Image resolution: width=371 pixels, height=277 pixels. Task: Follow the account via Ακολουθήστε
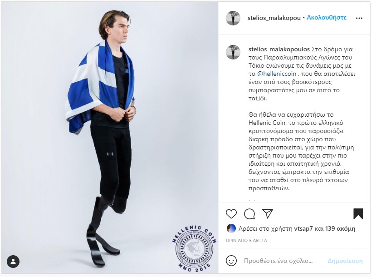coord(327,18)
